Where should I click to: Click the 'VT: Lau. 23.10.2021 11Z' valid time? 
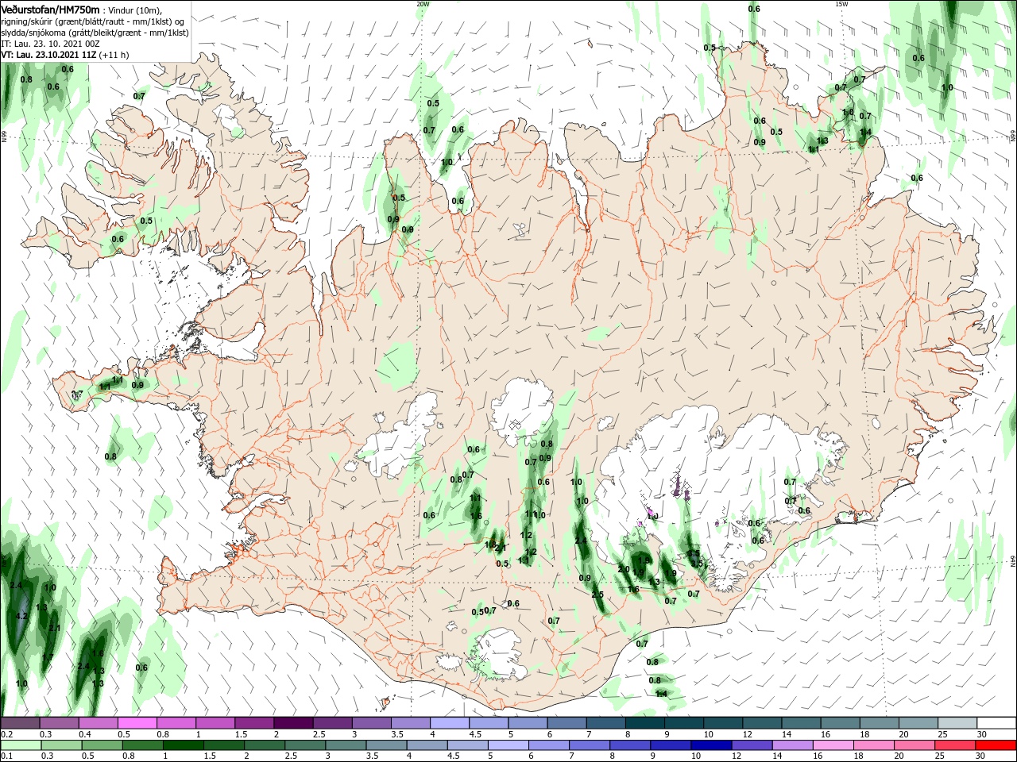(x=49, y=55)
